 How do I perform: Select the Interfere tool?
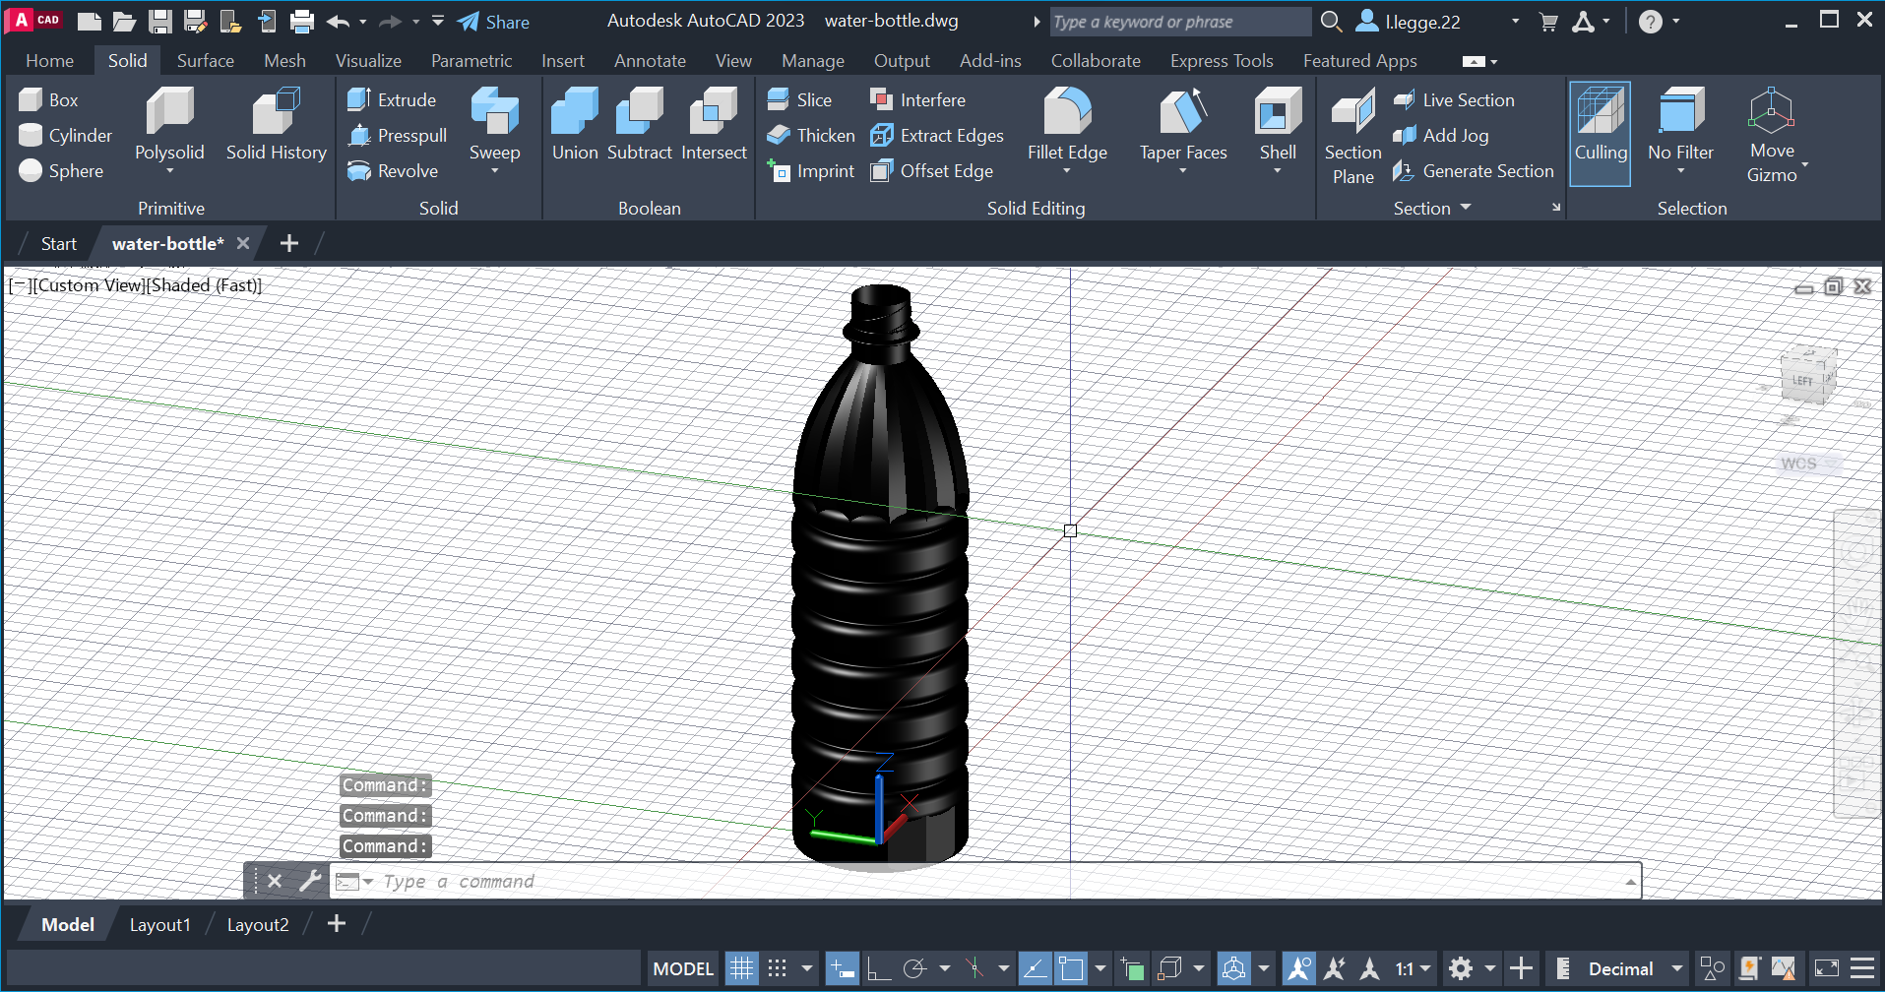click(917, 99)
